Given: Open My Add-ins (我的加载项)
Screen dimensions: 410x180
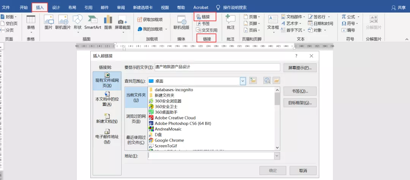Looking at the screenshot, I should (152, 29).
